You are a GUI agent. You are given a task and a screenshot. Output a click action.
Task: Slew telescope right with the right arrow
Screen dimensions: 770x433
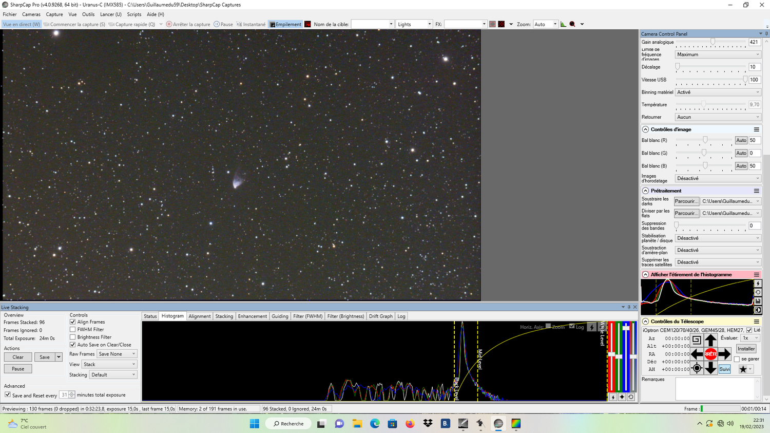(724, 354)
